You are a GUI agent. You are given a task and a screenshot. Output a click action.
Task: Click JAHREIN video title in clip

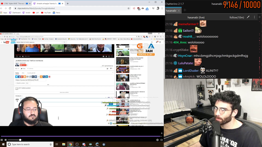point(29,61)
